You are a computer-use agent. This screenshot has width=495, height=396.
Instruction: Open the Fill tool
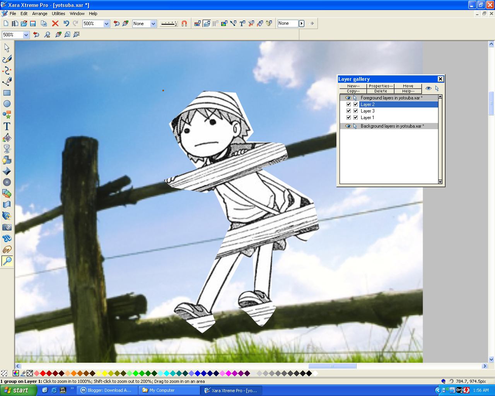7,138
